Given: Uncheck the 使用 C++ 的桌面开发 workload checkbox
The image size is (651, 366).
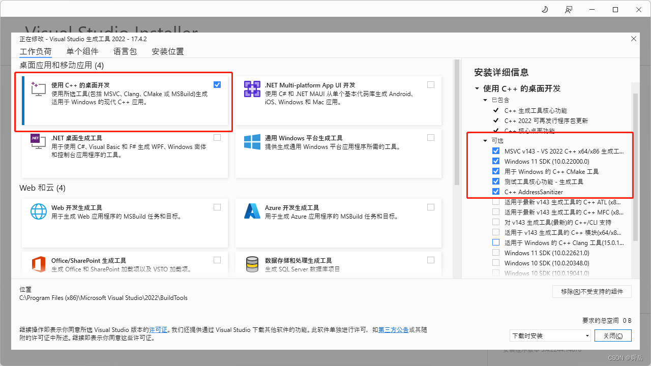Looking at the screenshot, I should [218, 84].
